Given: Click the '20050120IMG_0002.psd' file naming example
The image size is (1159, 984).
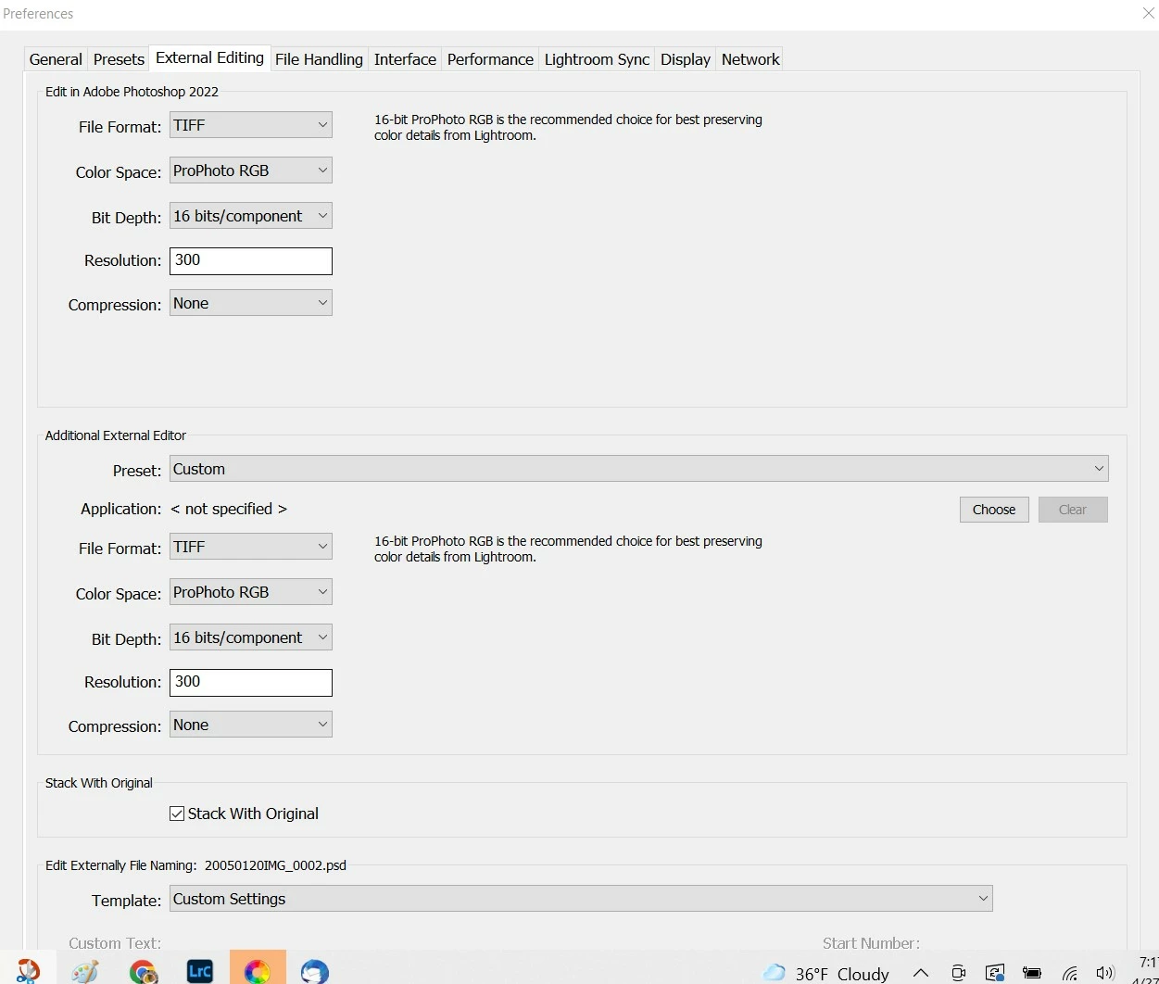Looking at the screenshot, I should pos(275,865).
